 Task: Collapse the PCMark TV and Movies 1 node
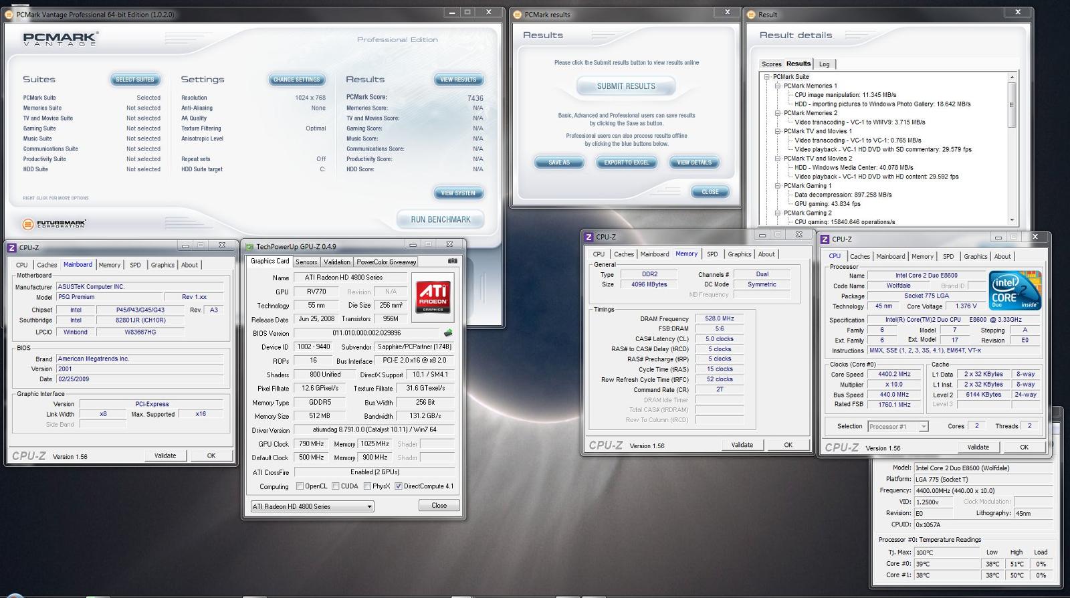tap(778, 131)
